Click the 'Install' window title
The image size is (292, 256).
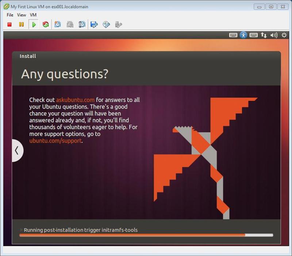point(28,56)
